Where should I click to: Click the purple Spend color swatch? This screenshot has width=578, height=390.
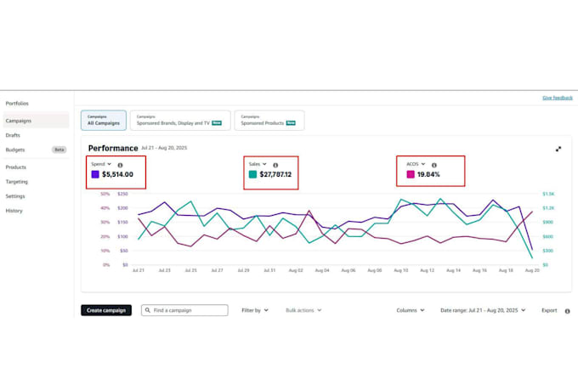(x=95, y=174)
